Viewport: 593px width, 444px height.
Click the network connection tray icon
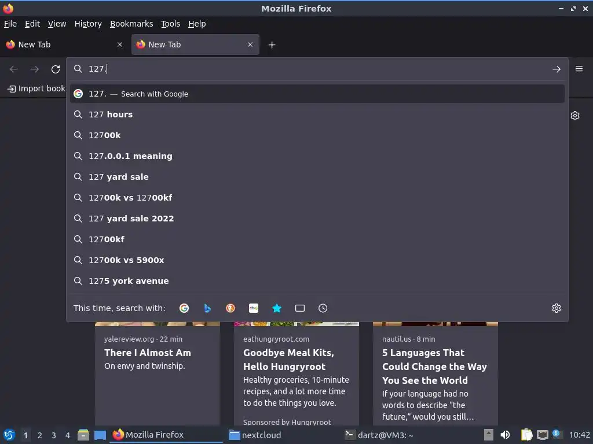click(x=542, y=435)
